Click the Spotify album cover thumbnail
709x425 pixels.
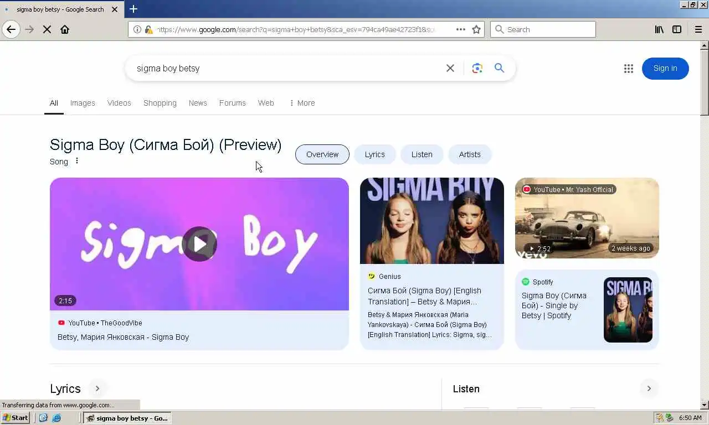628,310
